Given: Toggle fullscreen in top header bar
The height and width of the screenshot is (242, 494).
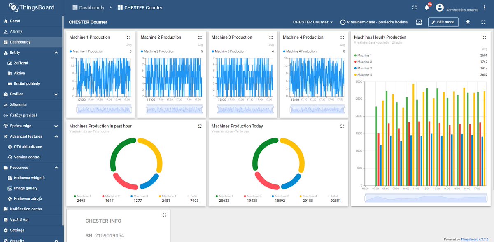Looking at the screenshot, I should (415, 7).
